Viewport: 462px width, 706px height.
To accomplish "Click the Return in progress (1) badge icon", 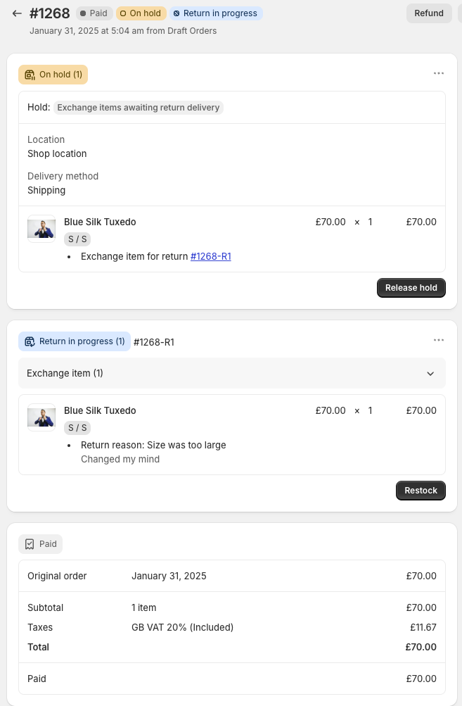I will tap(30, 342).
